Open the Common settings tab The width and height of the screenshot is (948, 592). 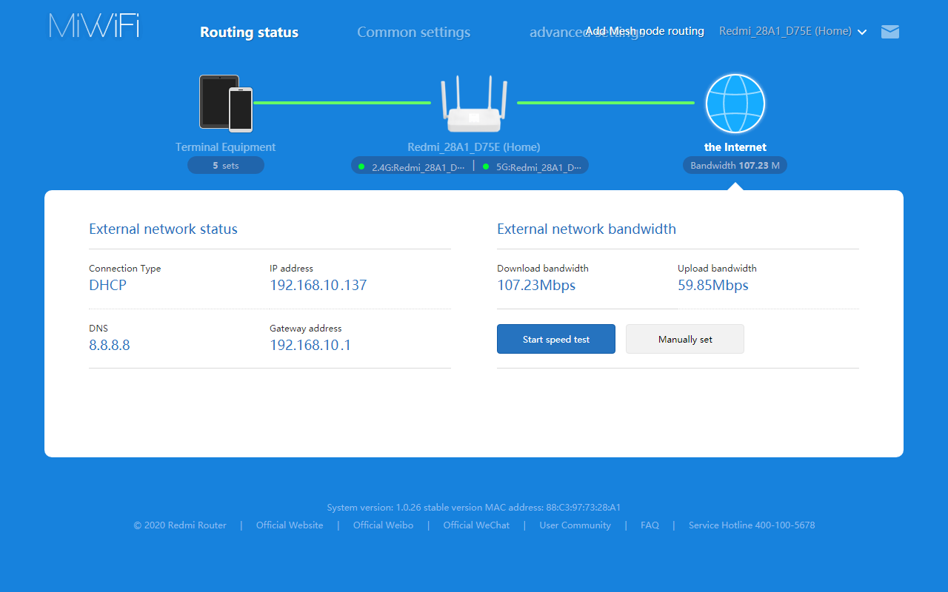tap(413, 33)
